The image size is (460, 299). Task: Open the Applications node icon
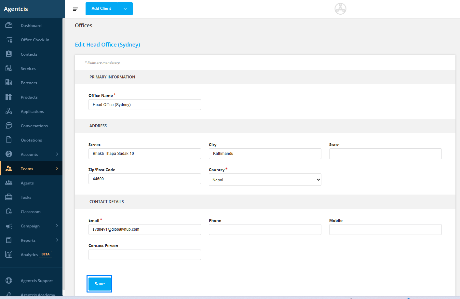tap(9, 111)
